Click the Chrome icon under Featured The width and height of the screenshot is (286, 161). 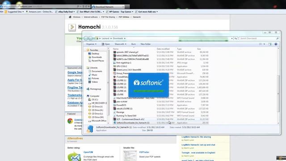[x=70, y=121]
